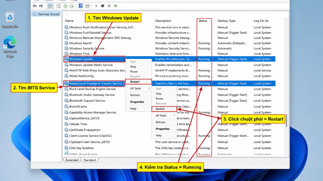Image resolution: width=323 pixels, height=181 pixels.
Task: Click the Forward arrow in the toolbar
Action: tap(41, 6)
